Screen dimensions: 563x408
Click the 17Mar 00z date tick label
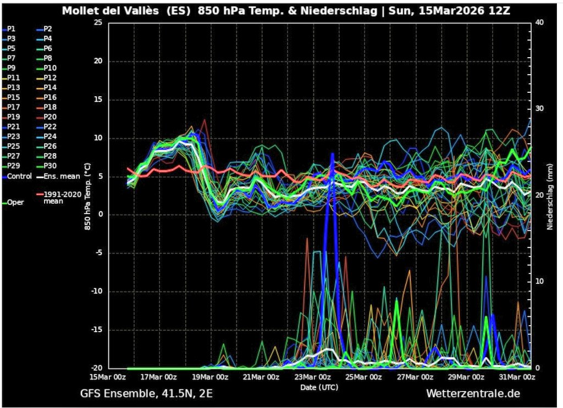coord(159,377)
